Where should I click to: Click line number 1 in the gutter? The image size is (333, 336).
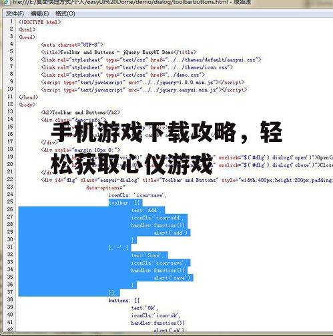click(11, 21)
